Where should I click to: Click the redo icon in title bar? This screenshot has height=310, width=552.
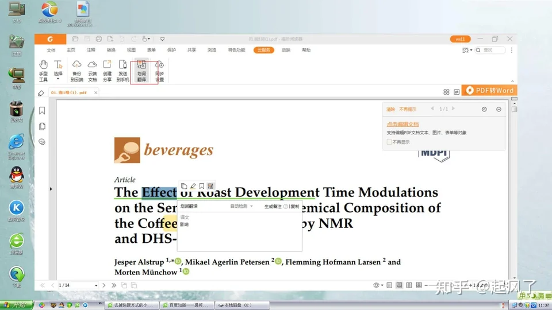point(133,39)
